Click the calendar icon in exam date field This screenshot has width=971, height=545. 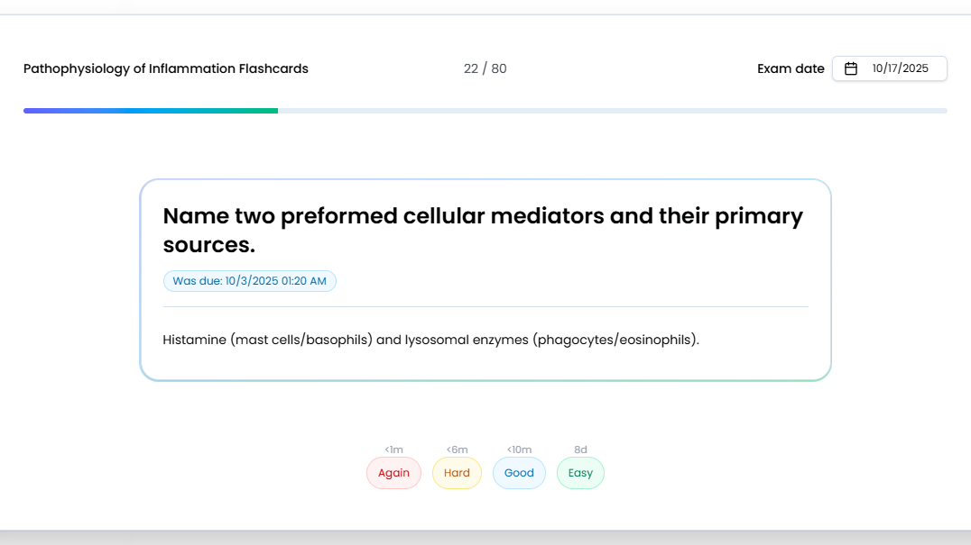click(x=850, y=68)
